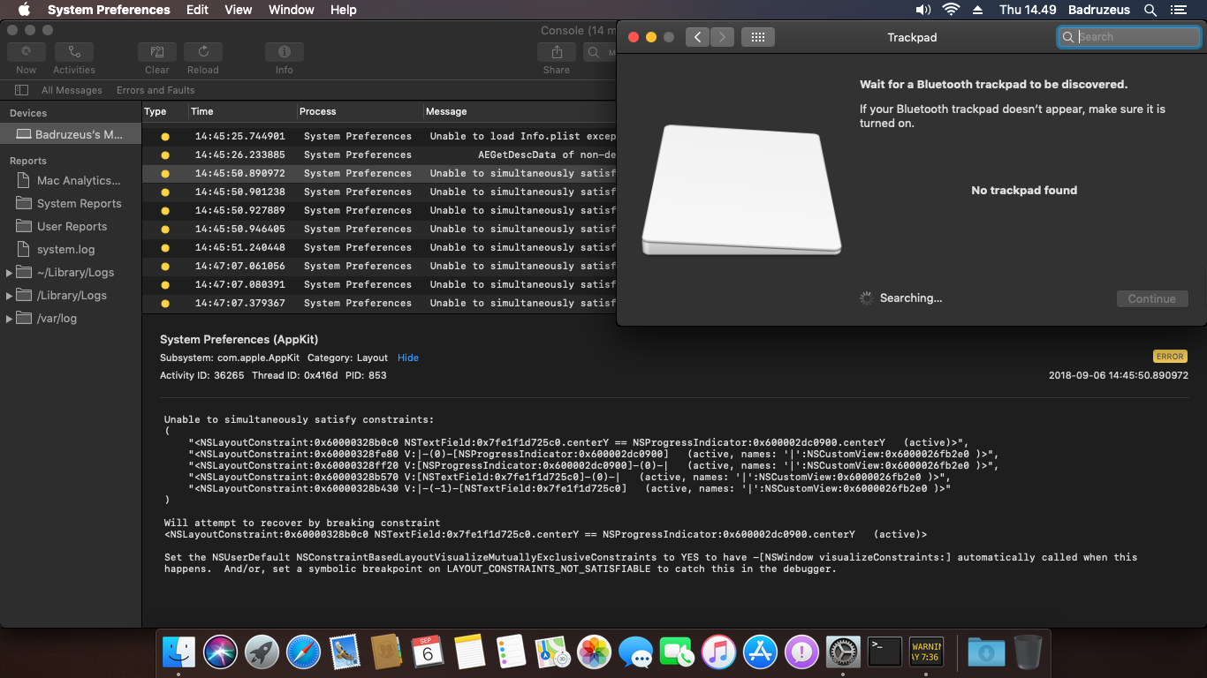Viewport: 1207px width, 678px height.
Task: Open Mac Analytics reports in sidebar
Action: pyautogui.click(x=71, y=180)
